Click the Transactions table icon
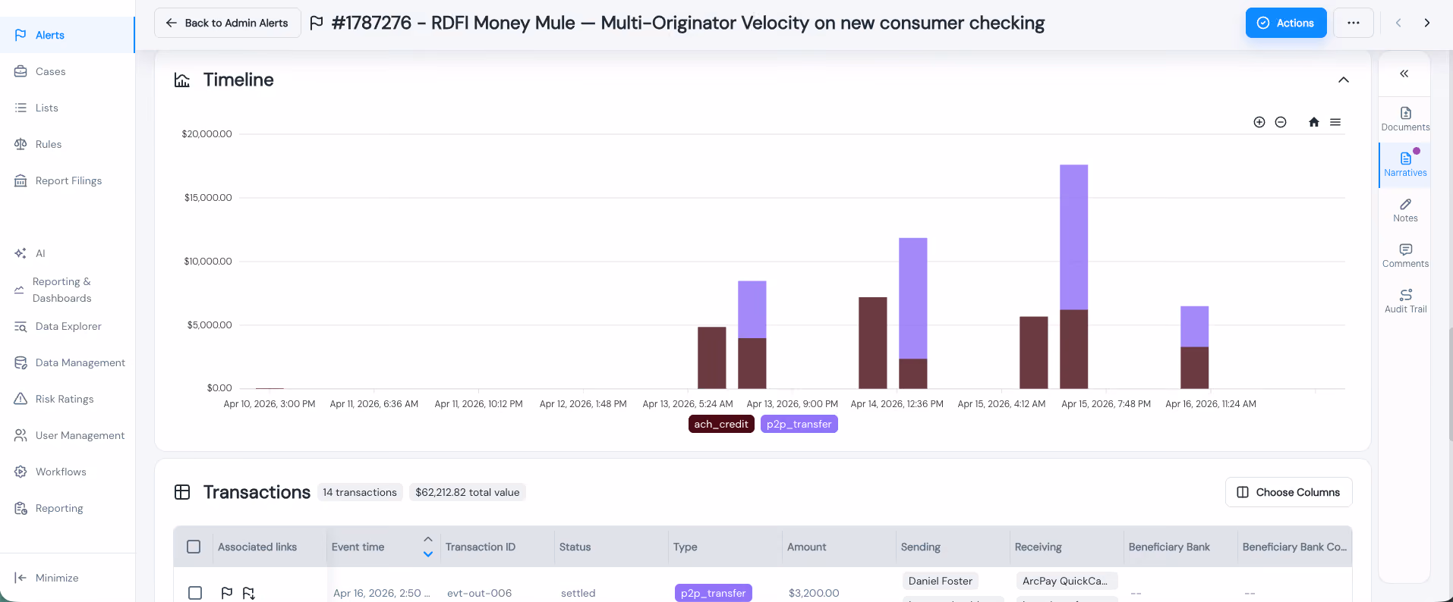This screenshot has width=1453, height=602. coord(182,492)
